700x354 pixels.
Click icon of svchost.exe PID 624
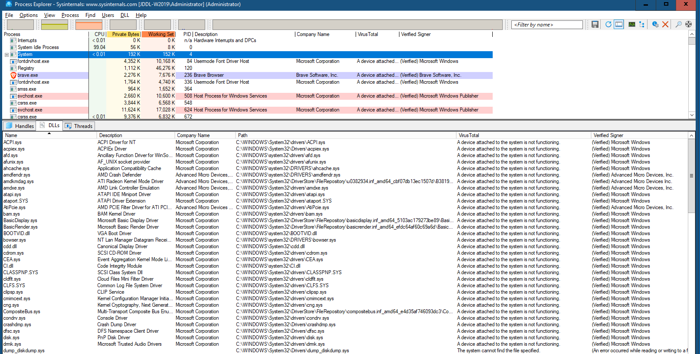pos(13,110)
